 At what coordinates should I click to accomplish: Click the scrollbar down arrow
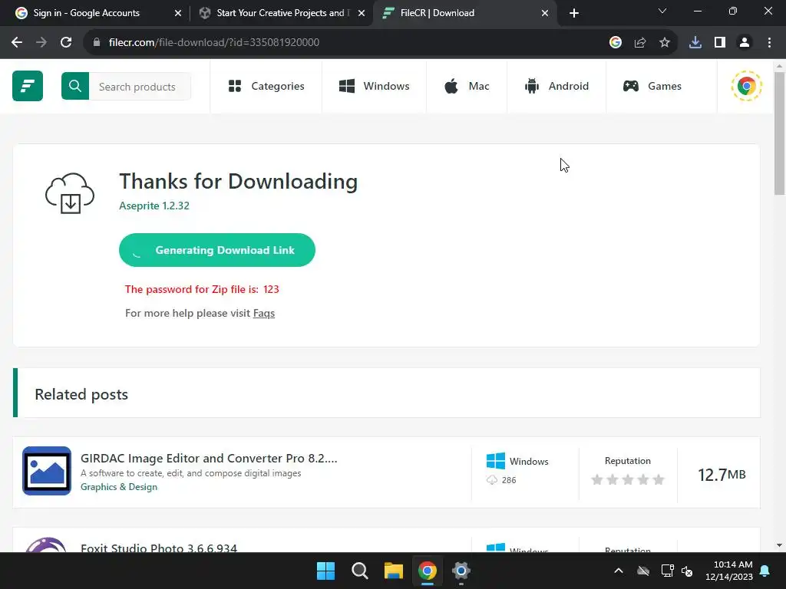[x=780, y=545]
